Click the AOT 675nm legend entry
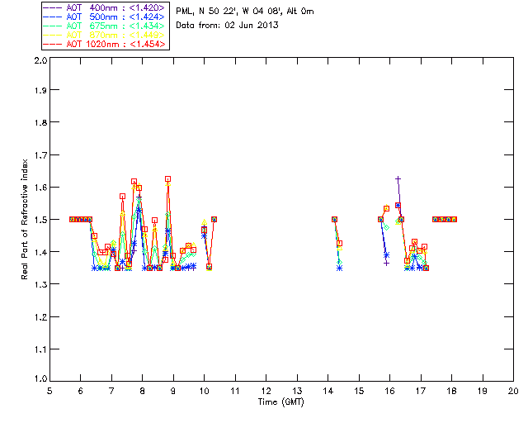 pos(105,26)
